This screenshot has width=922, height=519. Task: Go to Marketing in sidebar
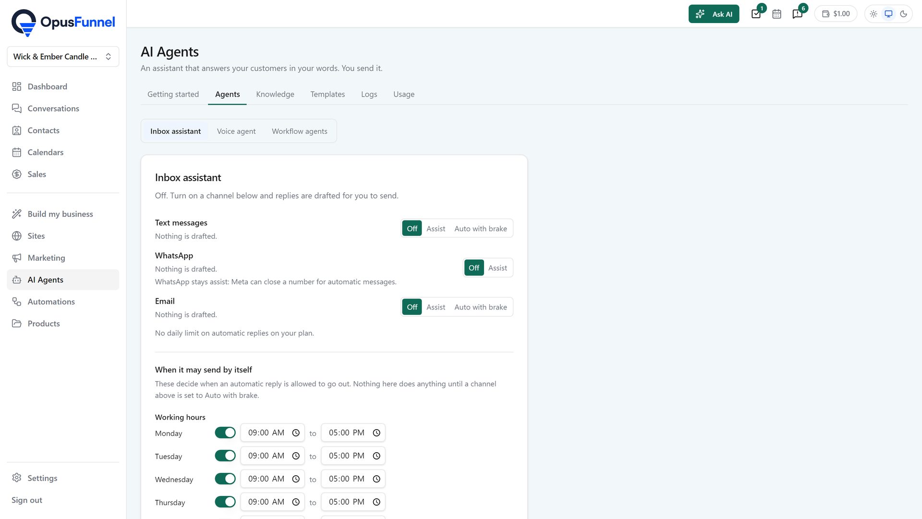pyautogui.click(x=63, y=258)
